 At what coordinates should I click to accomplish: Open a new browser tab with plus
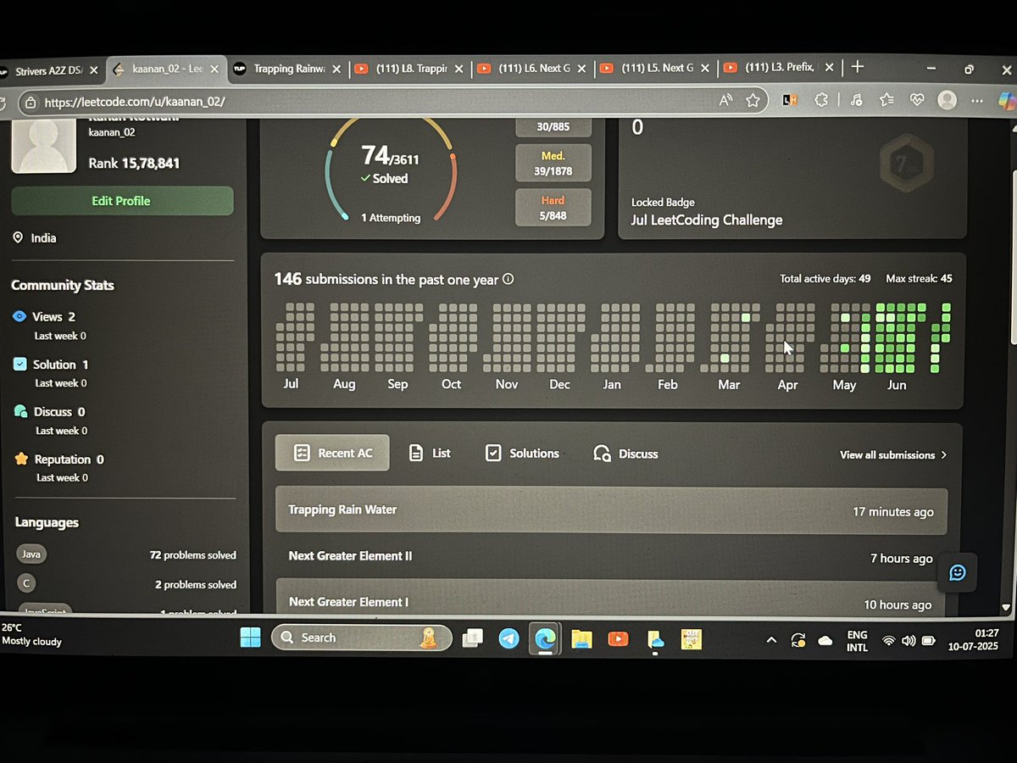coord(857,67)
